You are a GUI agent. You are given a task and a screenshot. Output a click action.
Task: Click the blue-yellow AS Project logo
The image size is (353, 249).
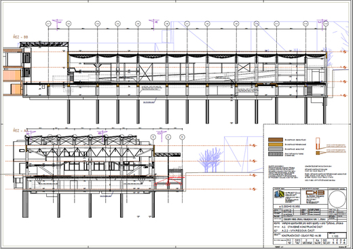(279, 194)
